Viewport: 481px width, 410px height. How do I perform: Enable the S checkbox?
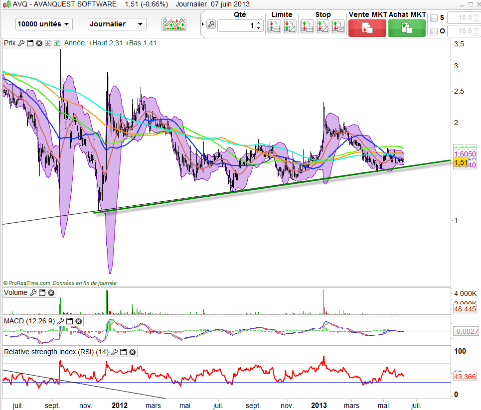[x=434, y=18]
